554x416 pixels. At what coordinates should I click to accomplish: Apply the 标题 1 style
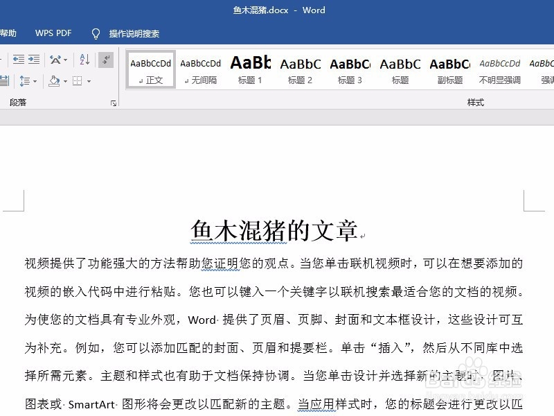click(250, 69)
